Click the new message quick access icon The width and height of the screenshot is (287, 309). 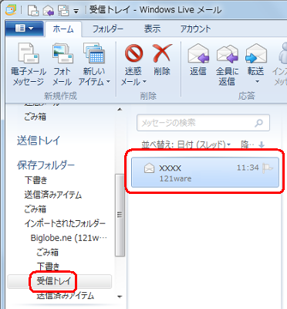click(x=33, y=11)
